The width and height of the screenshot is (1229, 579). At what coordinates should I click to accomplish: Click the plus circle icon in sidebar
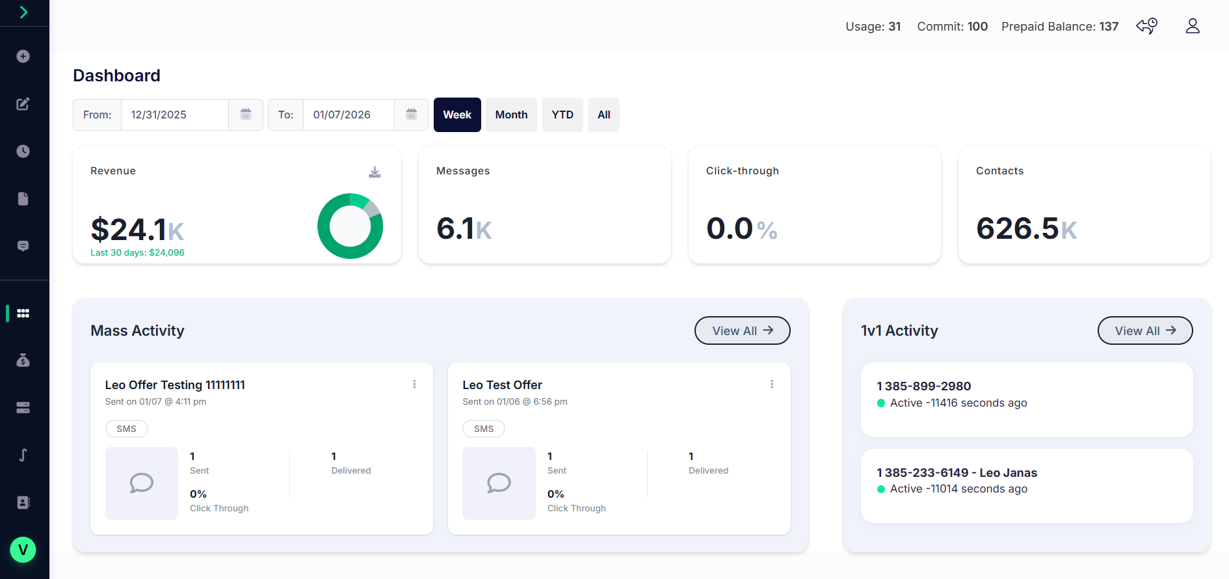pyautogui.click(x=23, y=57)
